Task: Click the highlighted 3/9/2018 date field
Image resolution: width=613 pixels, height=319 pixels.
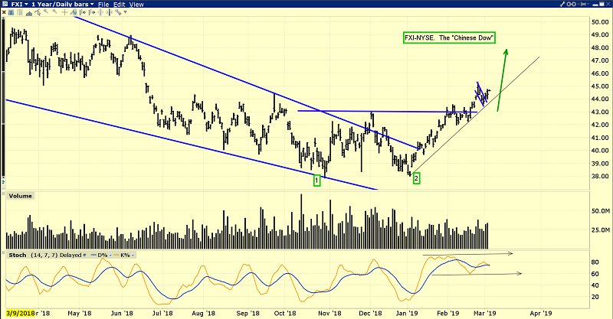Action: [18, 313]
